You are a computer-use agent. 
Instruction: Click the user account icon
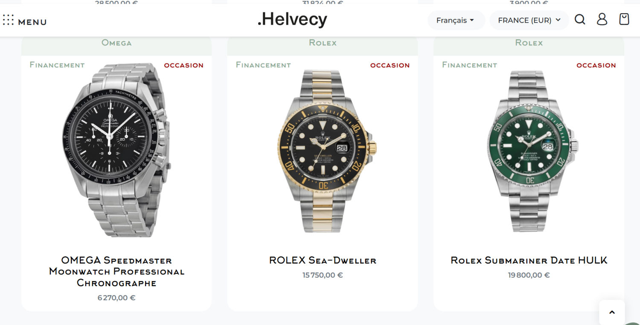coord(602,19)
